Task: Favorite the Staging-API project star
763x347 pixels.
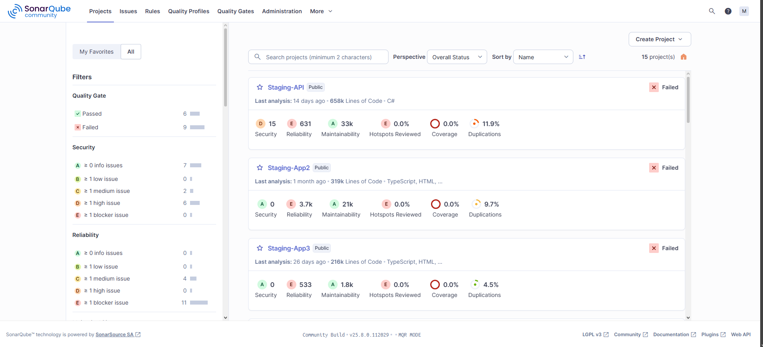Action: pos(260,87)
